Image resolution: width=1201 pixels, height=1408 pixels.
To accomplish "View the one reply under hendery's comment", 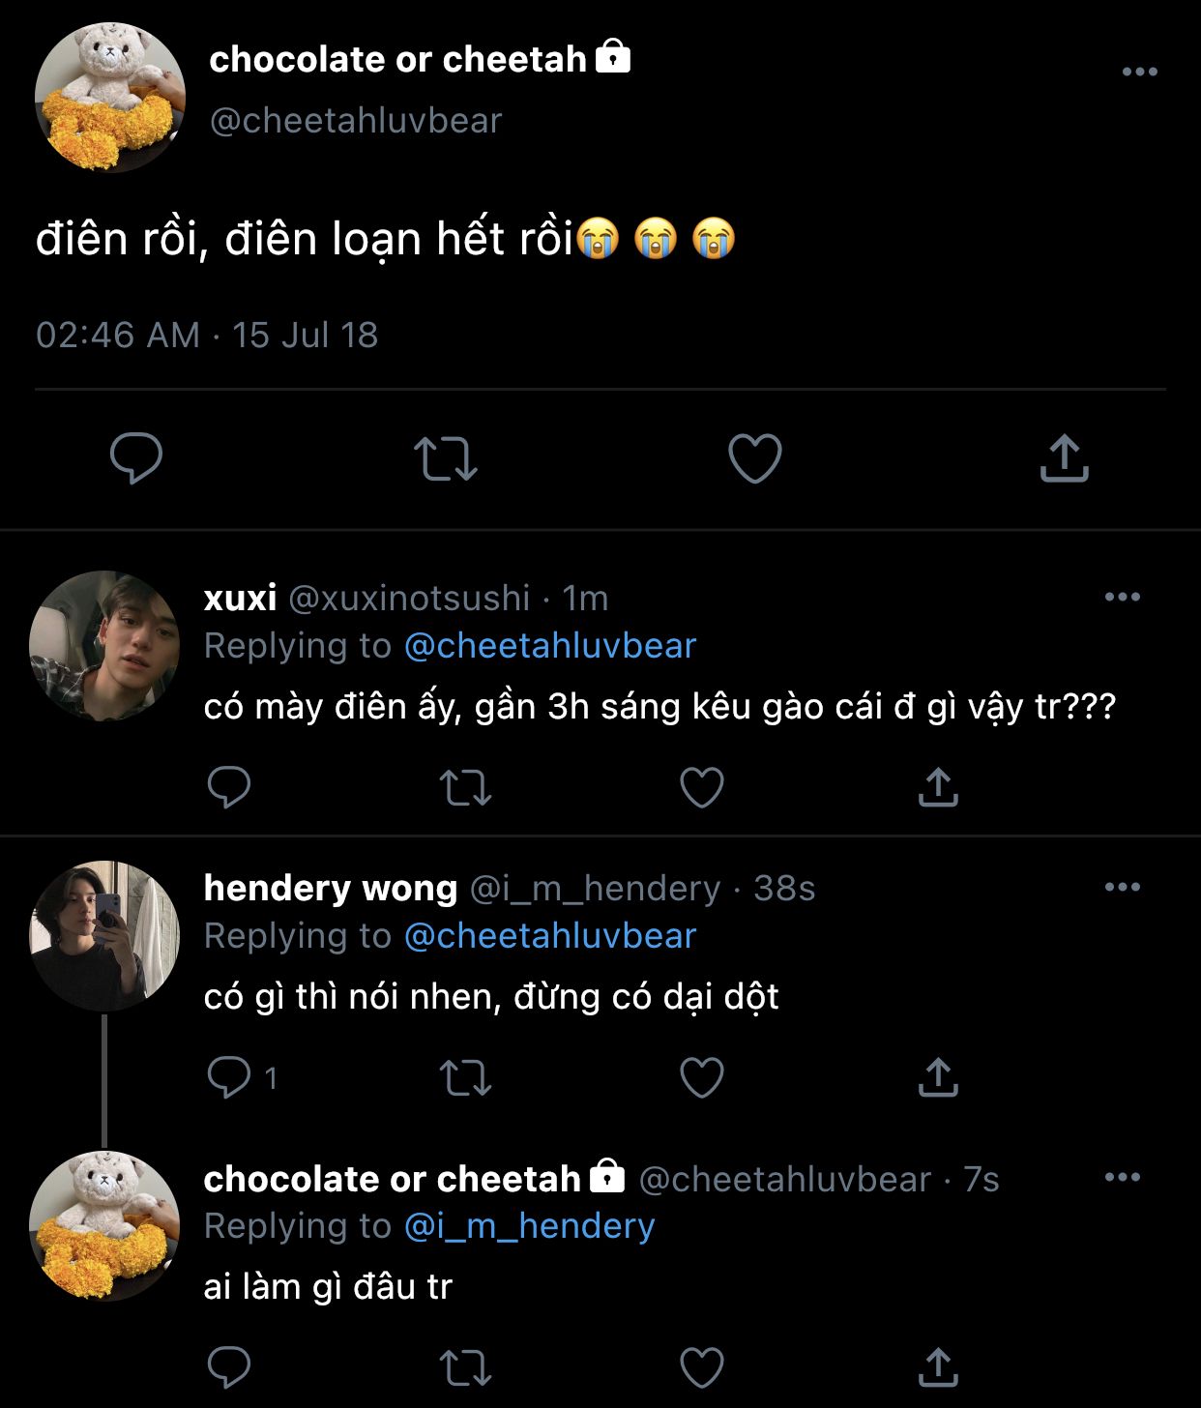I will pyautogui.click(x=242, y=1077).
